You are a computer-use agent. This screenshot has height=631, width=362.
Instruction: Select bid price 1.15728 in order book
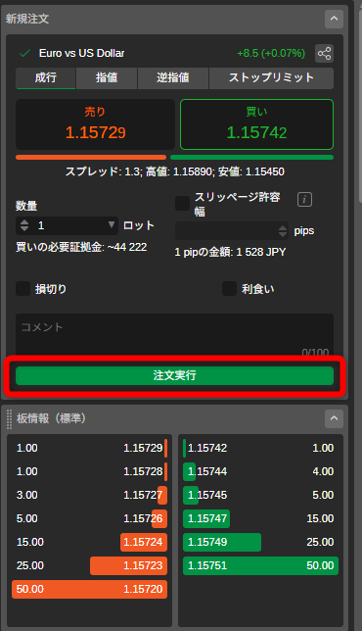point(143,471)
